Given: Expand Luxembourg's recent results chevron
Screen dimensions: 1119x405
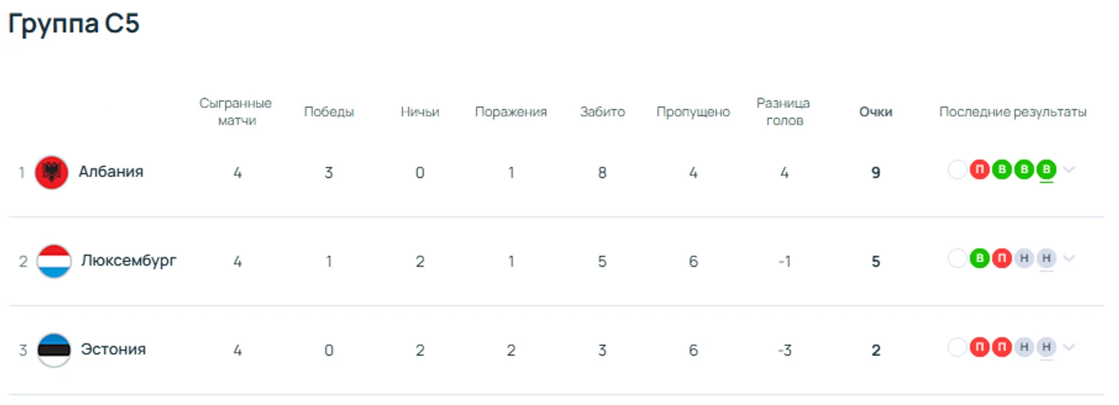Looking at the screenshot, I should 1069,259.
